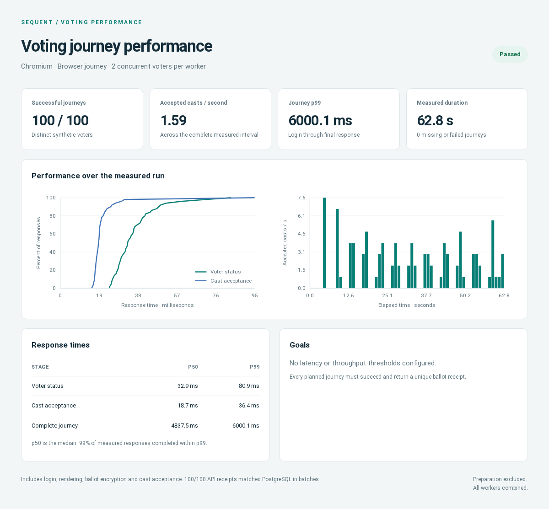Click the 95 tick on response time axis
Image resolution: width=549 pixels, height=509 pixels.
[x=255, y=295]
